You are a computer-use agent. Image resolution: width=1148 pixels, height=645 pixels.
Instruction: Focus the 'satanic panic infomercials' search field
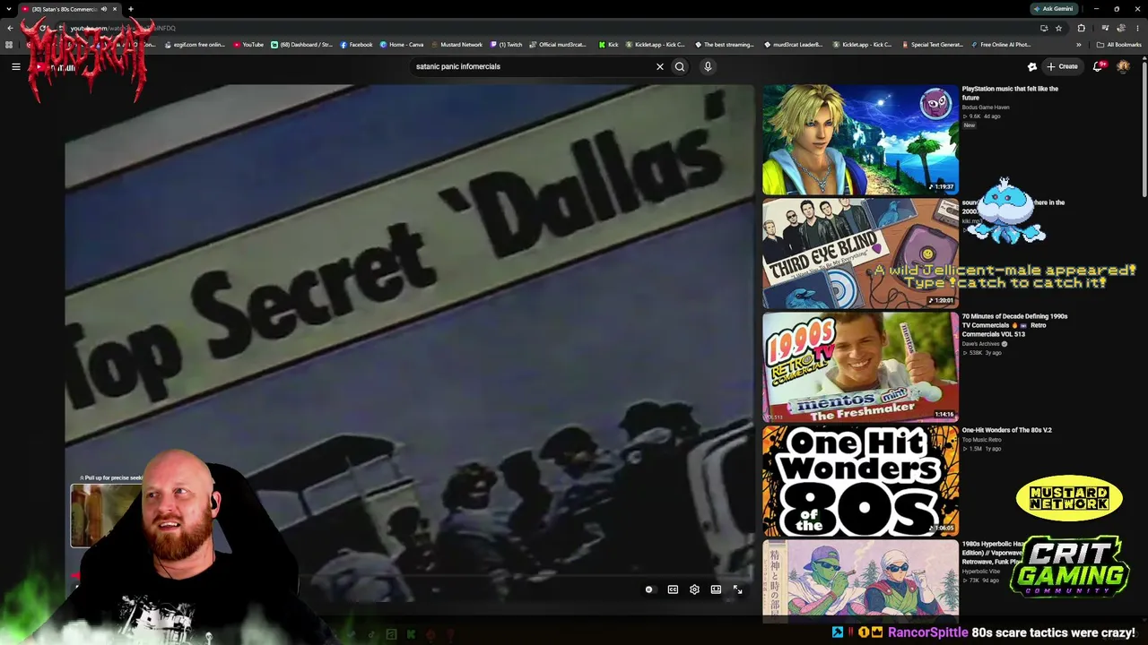click(x=532, y=66)
